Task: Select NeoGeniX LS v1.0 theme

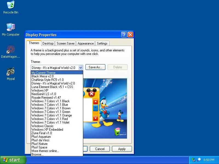Action: 57,94
